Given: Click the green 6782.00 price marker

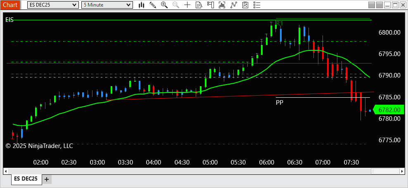Looking at the screenshot, I should [x=389, y=110].
